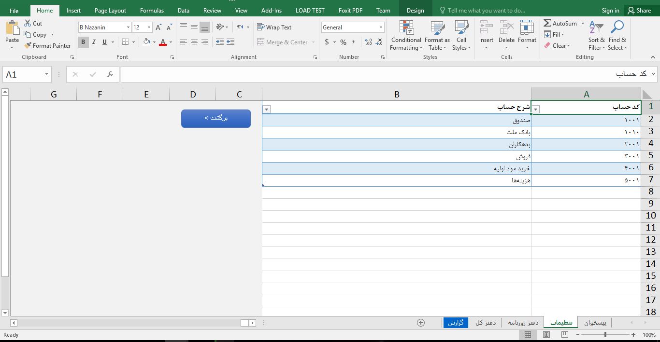Select Normal view in status bar
660x342 pixels.
click(528, 334)
